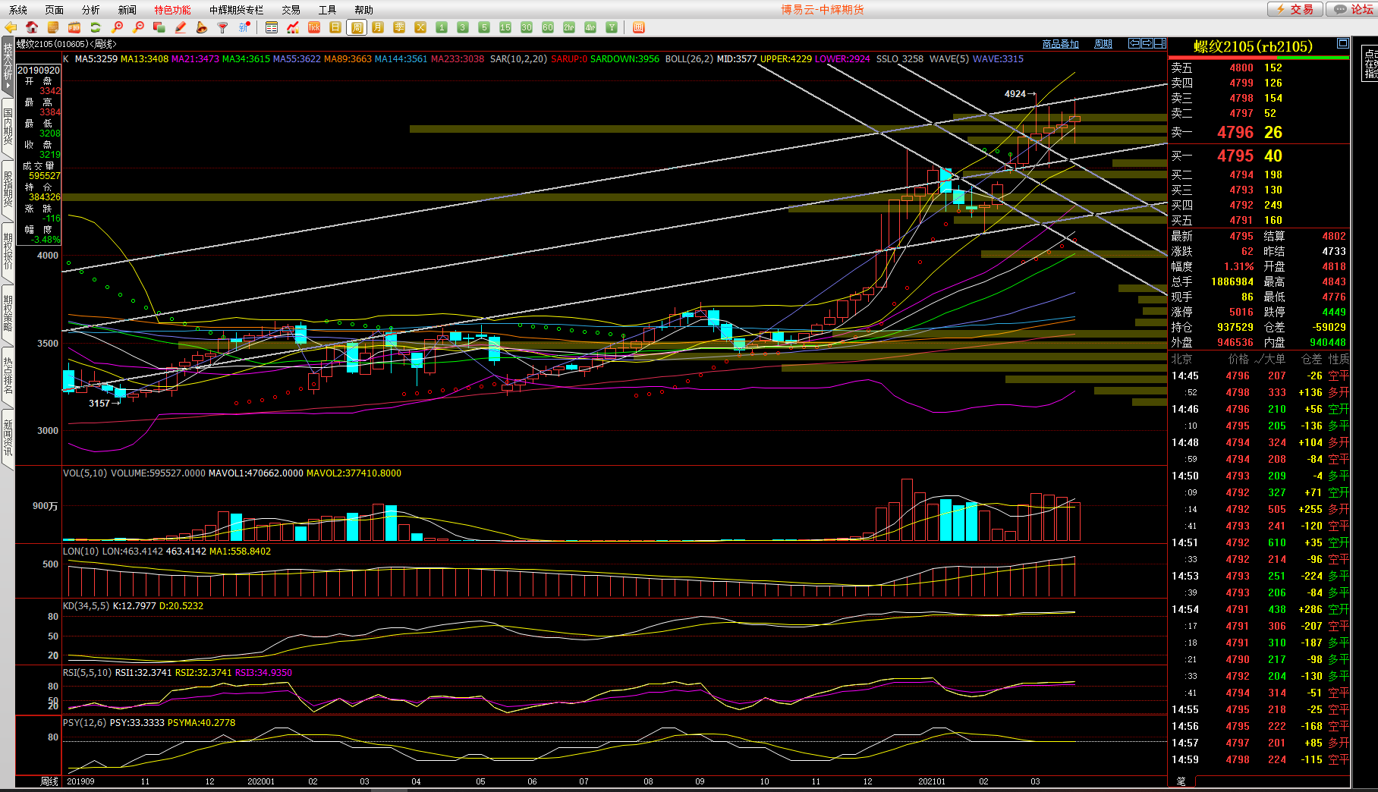Switch to the daily (日) period

click(335, 27)
